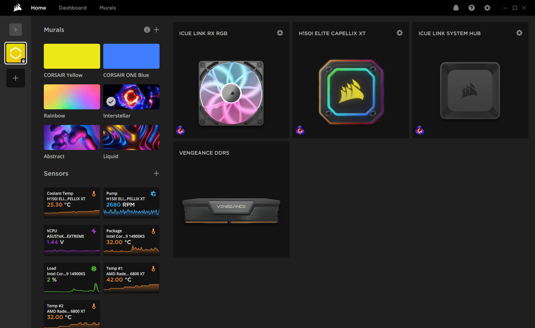
Task: Toggle the active Interstellar mural
Action: 131,97
